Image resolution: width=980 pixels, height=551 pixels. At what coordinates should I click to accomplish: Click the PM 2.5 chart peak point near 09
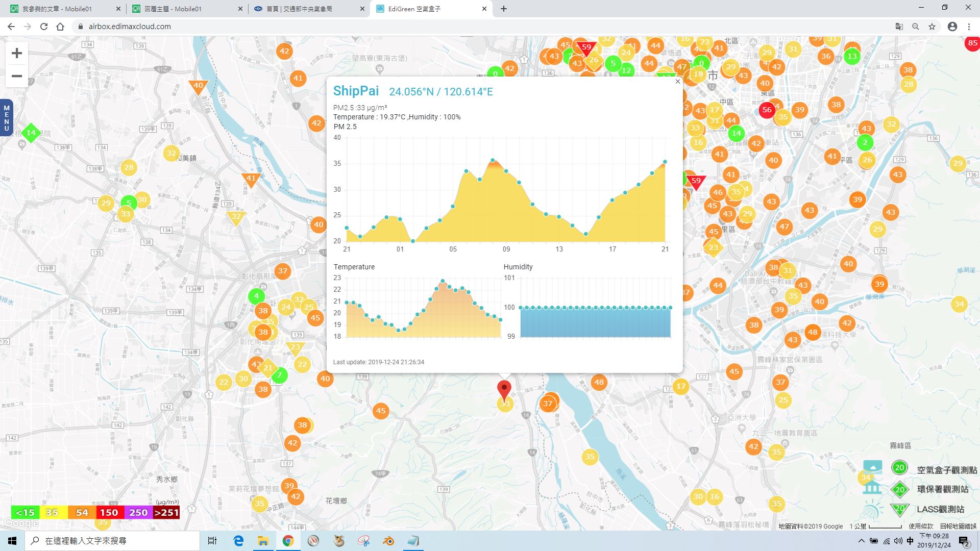[493, 160]
